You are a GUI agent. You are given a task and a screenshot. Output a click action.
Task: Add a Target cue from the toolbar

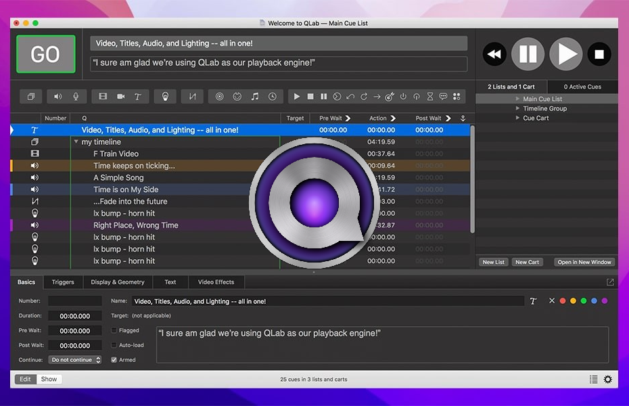click(x=390, y=97)
